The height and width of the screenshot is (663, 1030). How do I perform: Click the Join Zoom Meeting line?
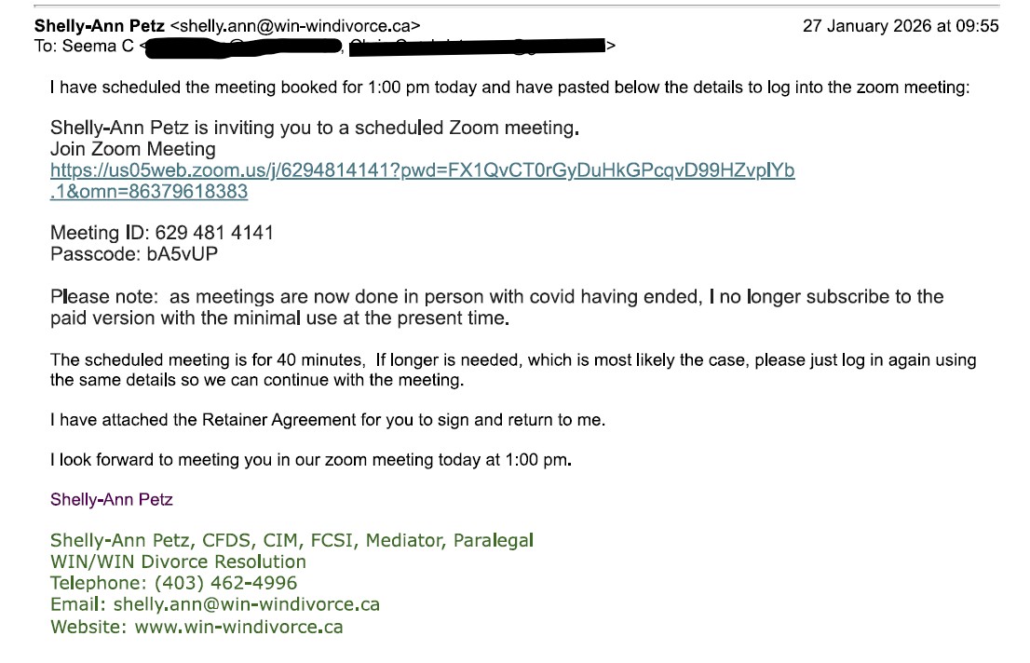tap(132, 149)
